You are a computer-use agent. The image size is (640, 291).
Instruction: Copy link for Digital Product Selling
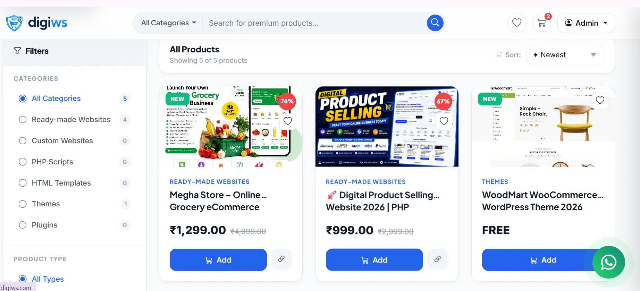coord(438,259)
